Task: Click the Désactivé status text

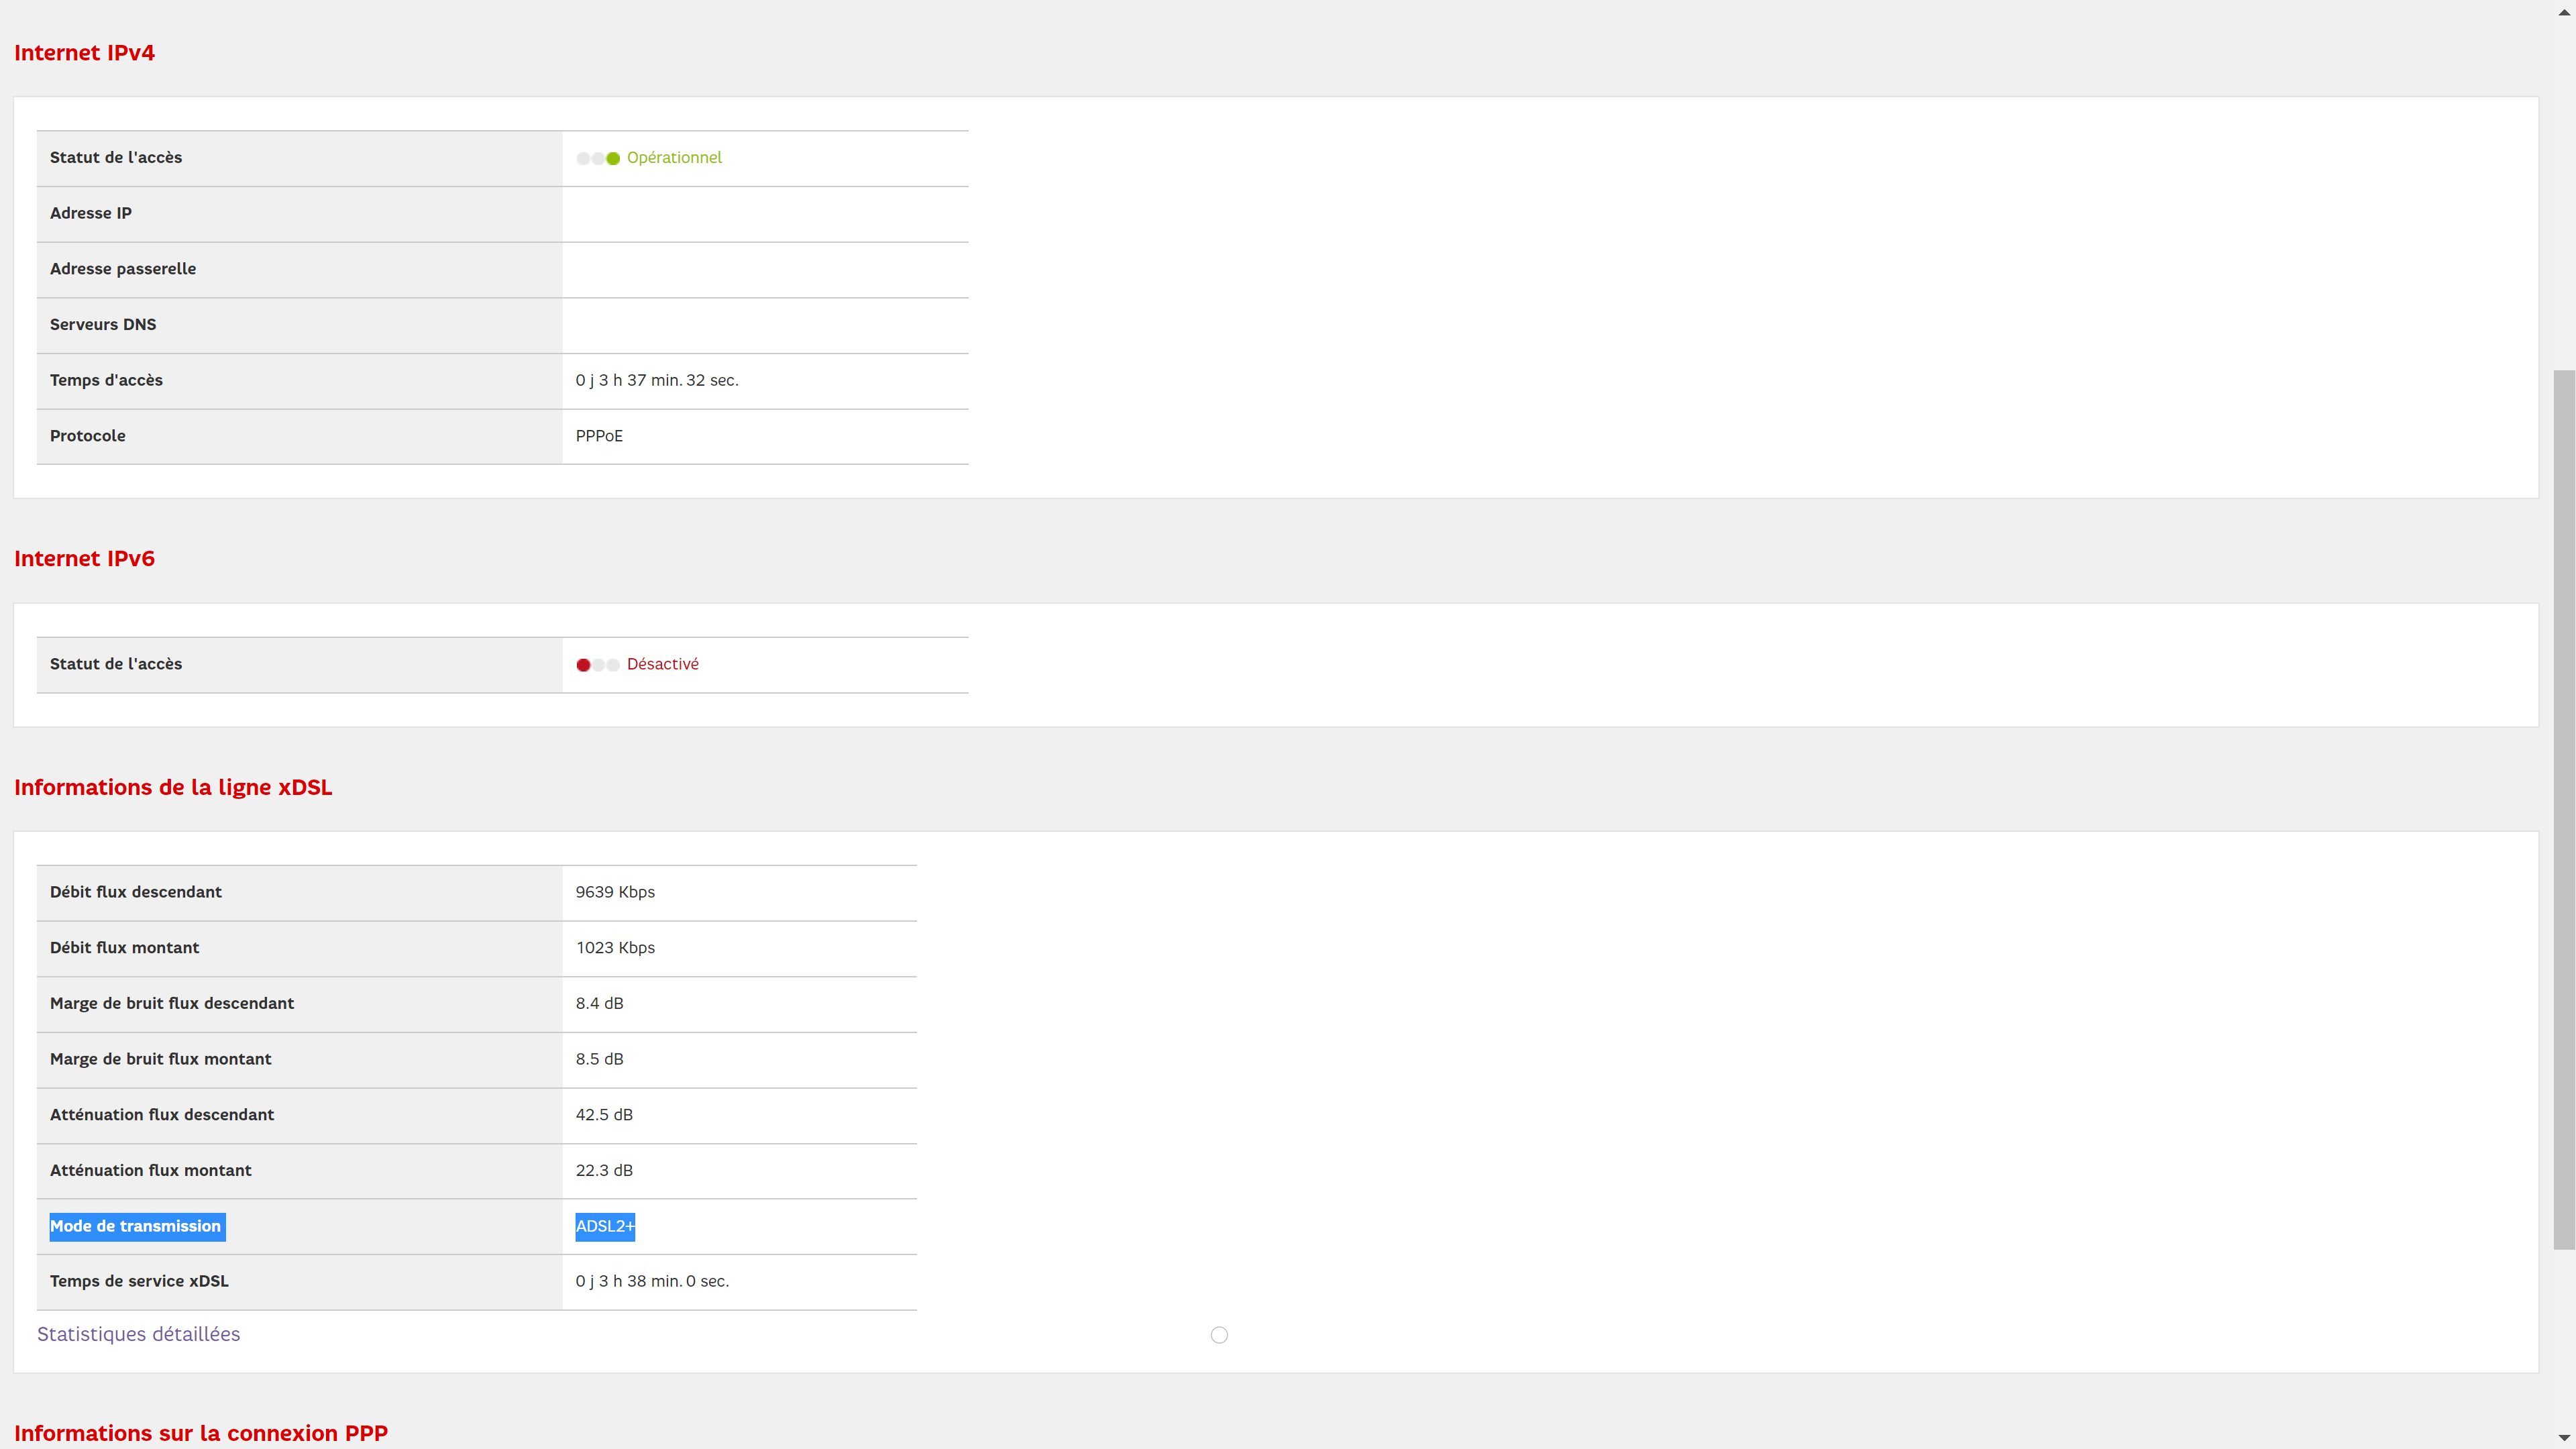Action: pos(662,664)
